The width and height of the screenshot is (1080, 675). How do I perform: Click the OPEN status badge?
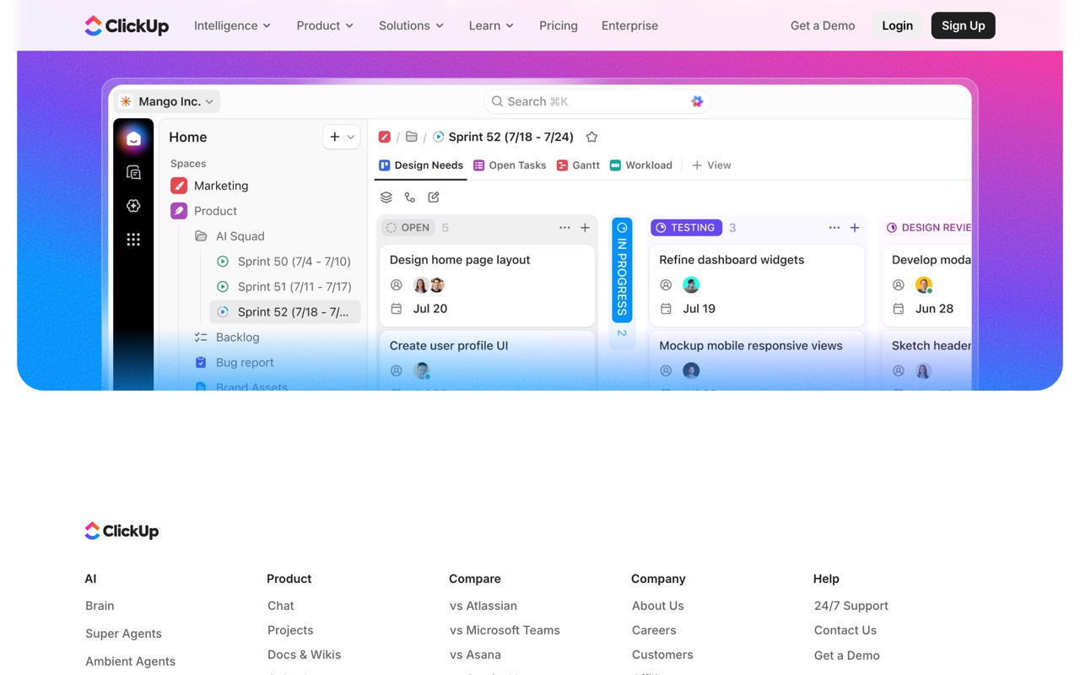pyautogui.click(x=408, y=228)
